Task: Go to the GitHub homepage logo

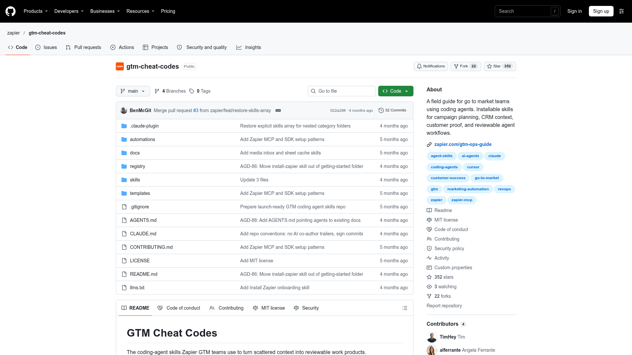Action: (11, 11)
